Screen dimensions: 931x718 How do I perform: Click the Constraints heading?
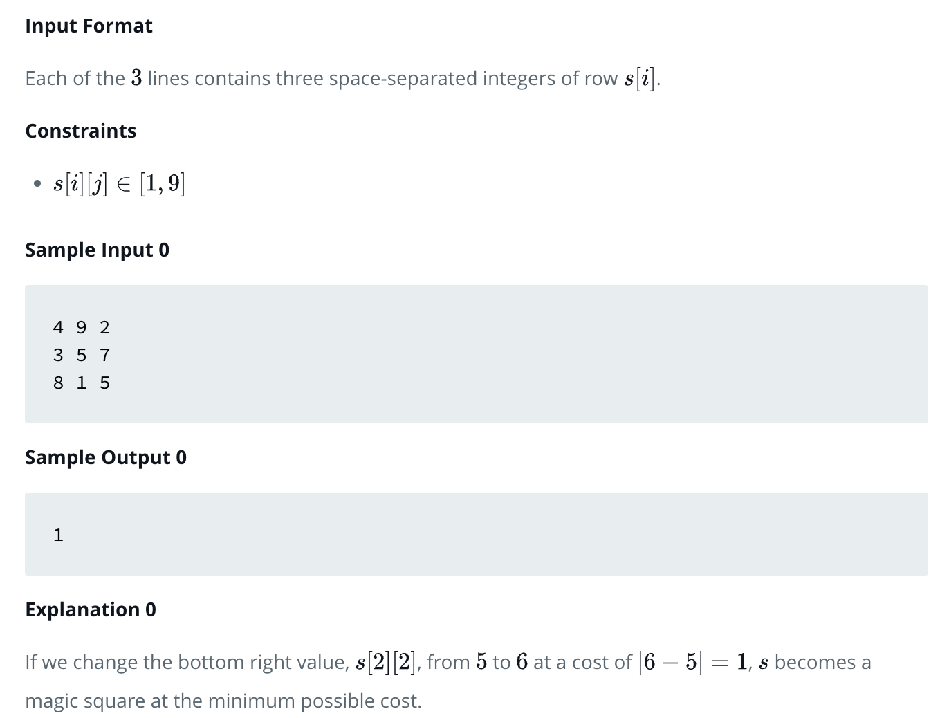(80, 131)
